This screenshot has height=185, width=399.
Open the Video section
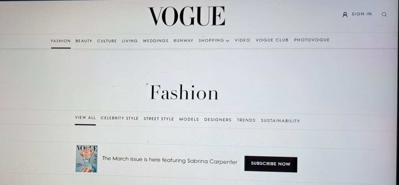click(242, 40)
